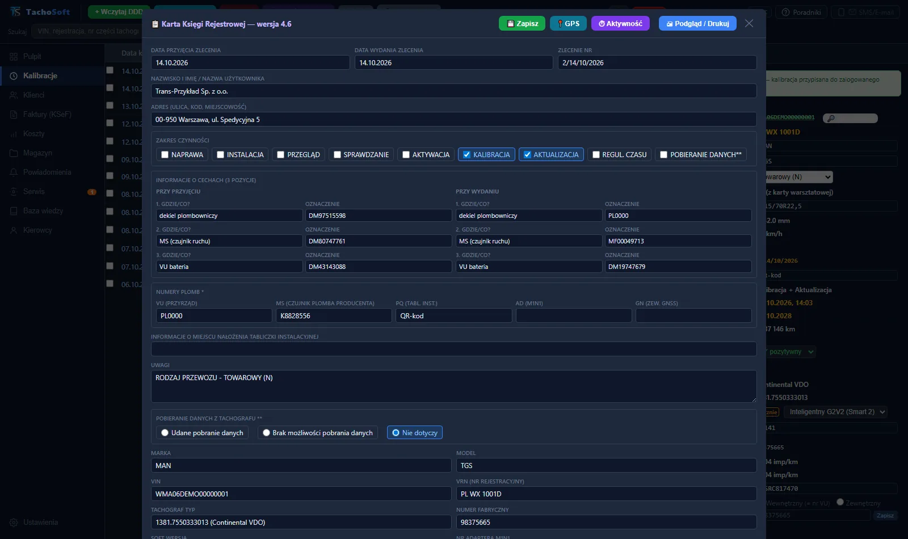Click the address field with Warszawa
Viewport: 908px width, 539px height.
(x=453, y=119)
